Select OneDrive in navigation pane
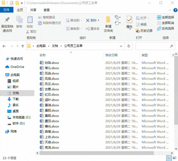 click(15, 67)
